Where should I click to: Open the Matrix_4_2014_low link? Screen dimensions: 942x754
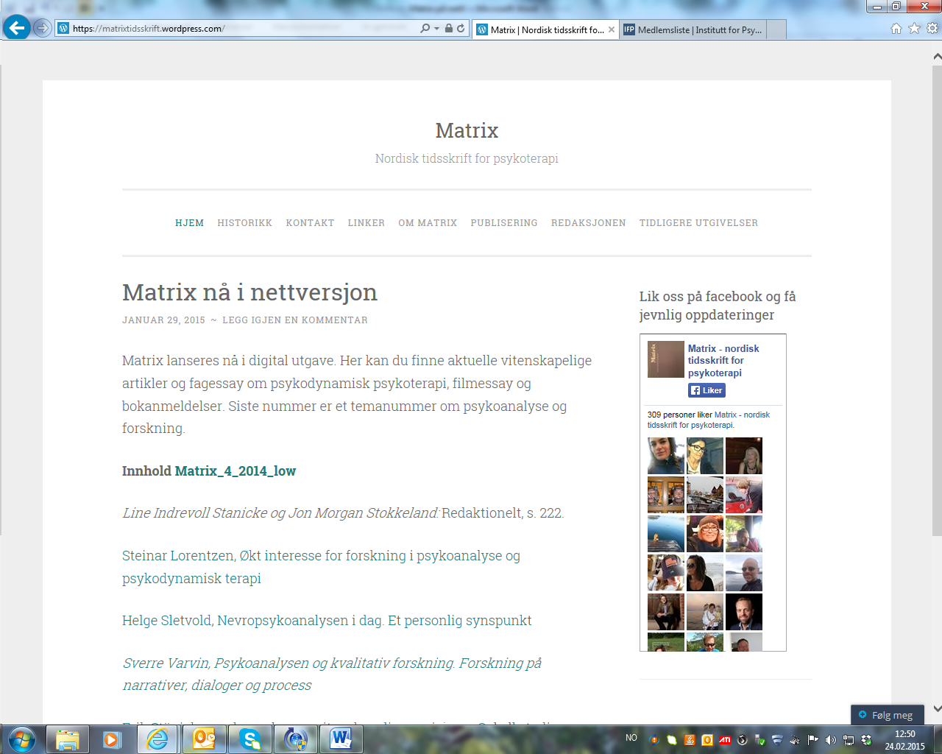[235, 471]
